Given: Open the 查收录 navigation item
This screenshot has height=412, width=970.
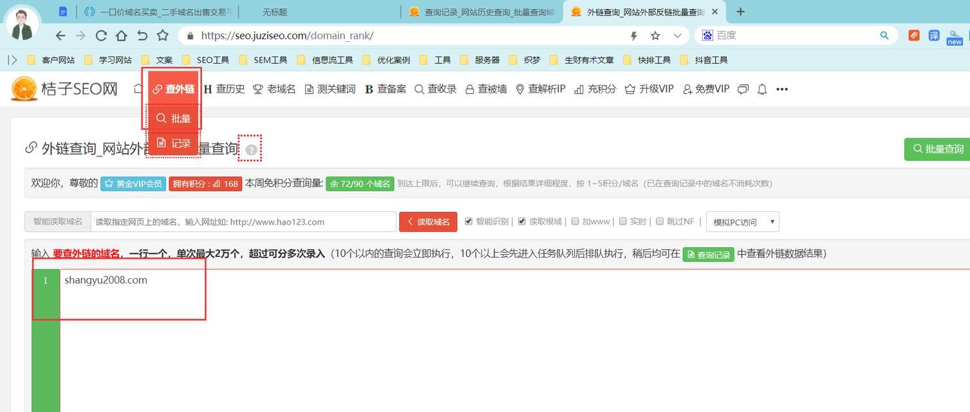Looking at the screenshot, I should [x=435, y=89].
